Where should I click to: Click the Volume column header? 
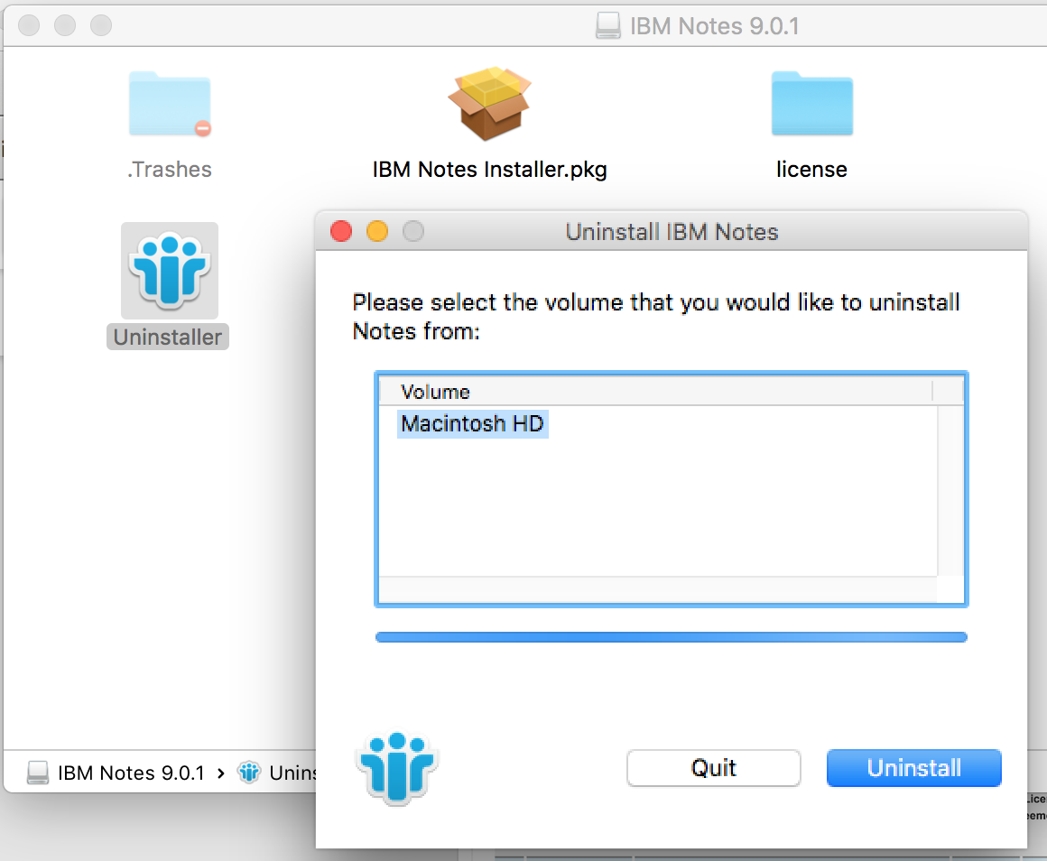click(x=655, y=392)
